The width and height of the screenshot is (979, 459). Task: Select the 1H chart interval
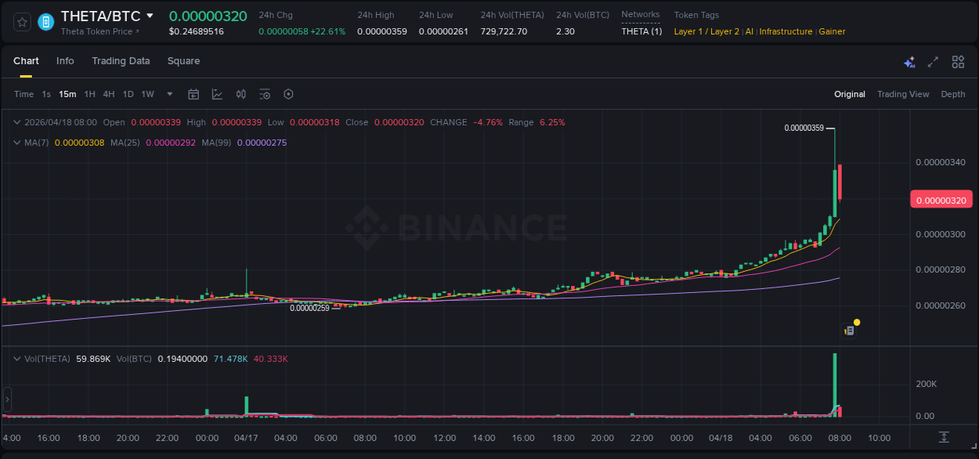point(89,94)
